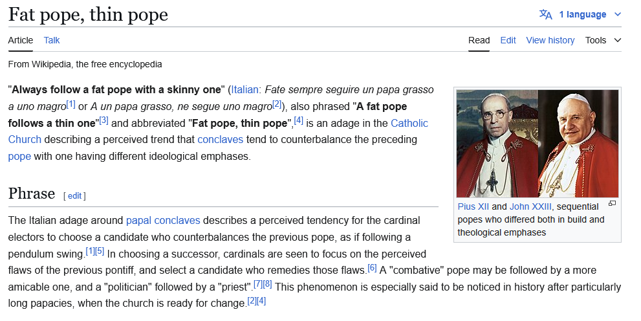641x321 pixels.
Task: Click the enlarge image icon in caption
Action: click(x=612, y=203)
